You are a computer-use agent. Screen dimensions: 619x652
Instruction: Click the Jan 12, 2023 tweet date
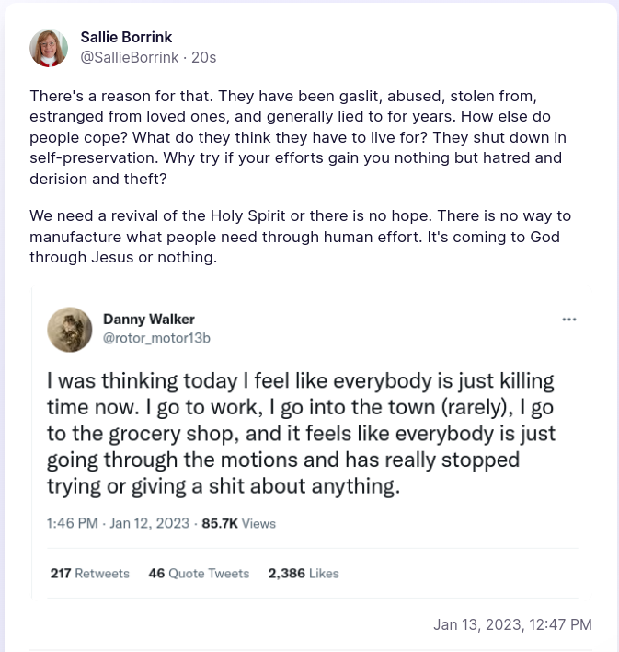(149, 523)
